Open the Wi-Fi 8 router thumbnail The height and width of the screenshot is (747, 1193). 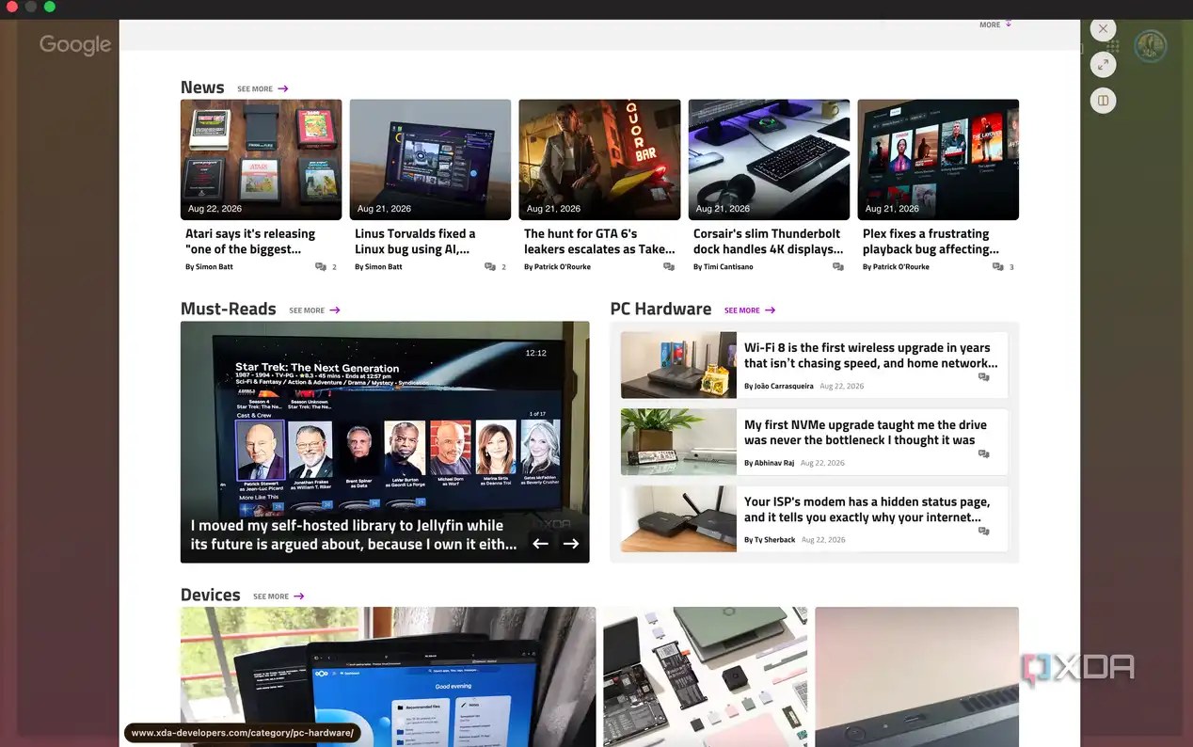tap(678, 365)
